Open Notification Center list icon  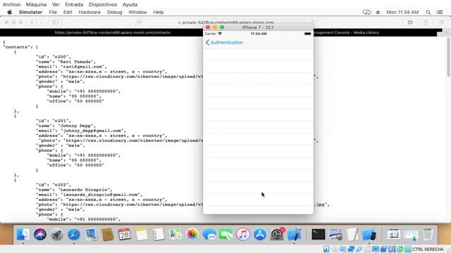click(440, 12)
